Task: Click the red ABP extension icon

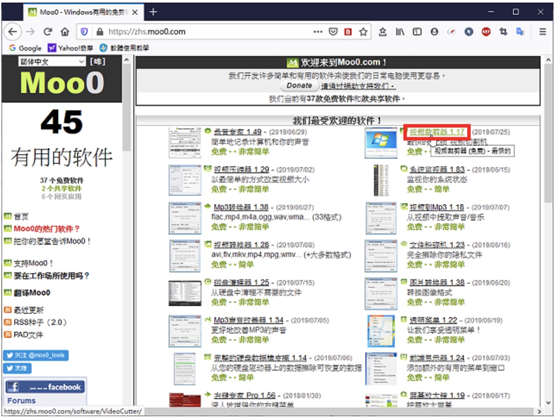Action: coord(486,31)
